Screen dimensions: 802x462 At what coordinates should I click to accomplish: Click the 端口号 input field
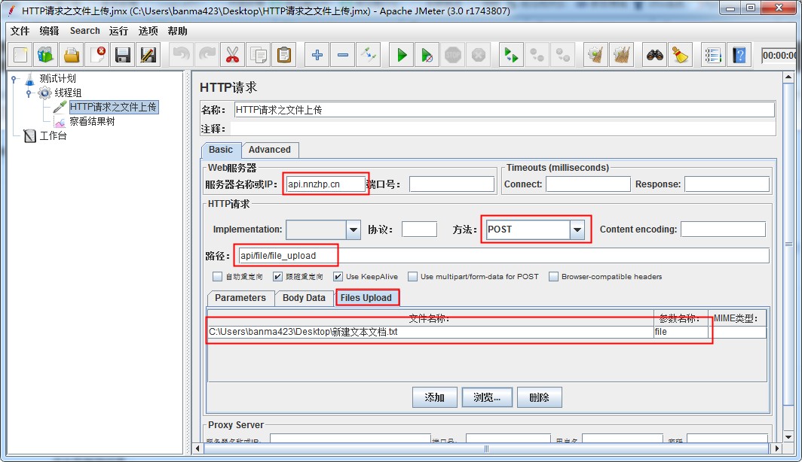click(452, 184)
